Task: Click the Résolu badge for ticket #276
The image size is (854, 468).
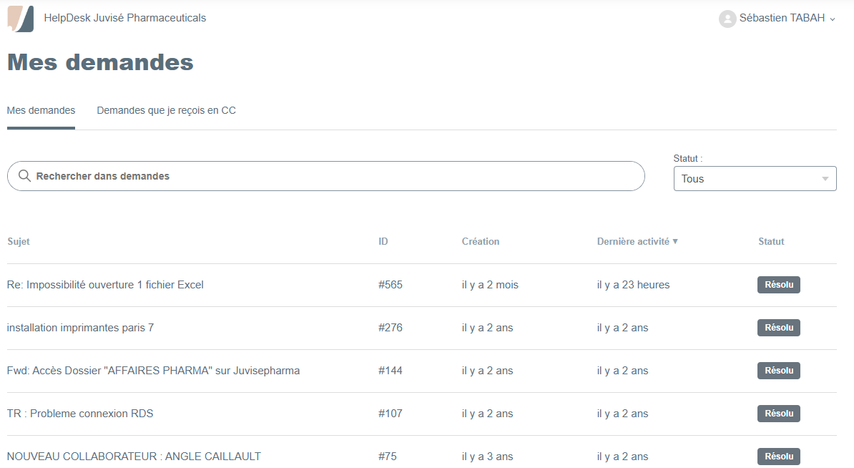Action: pyautogui.click(x=778, y=328)
